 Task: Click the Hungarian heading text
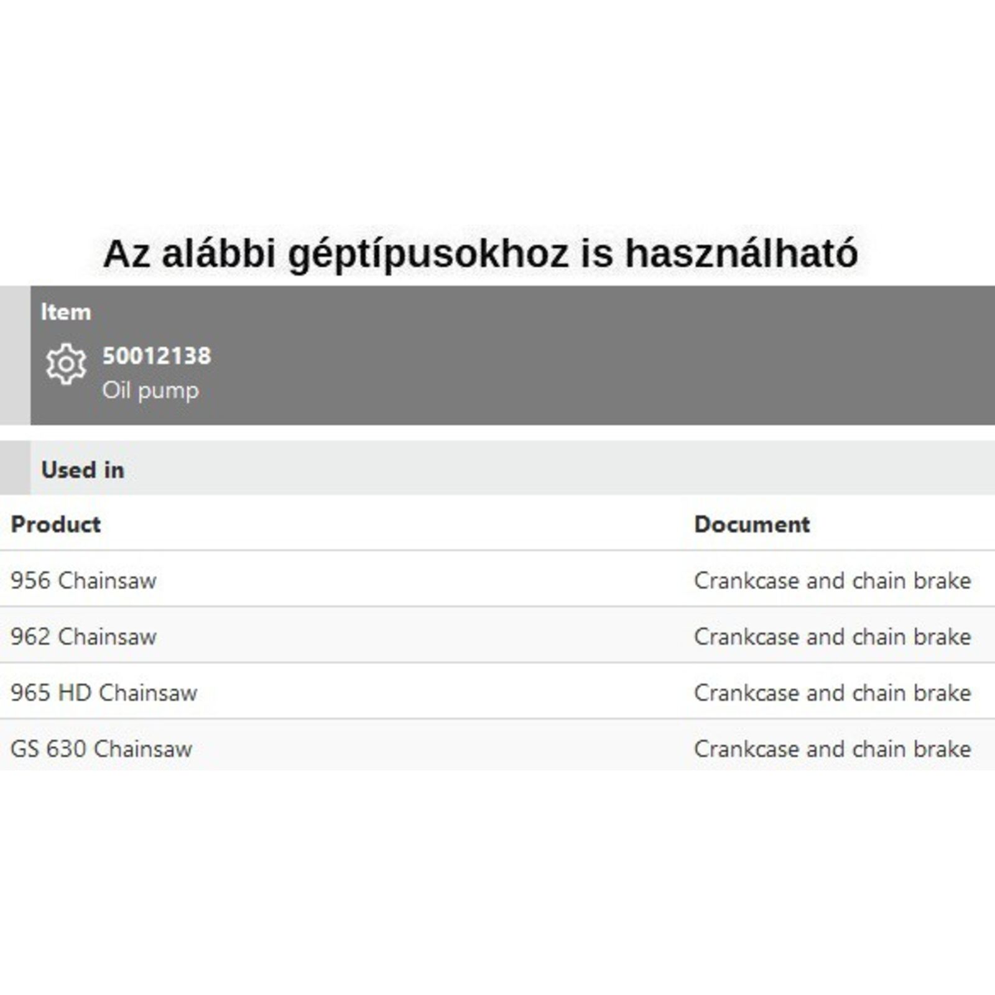coord(480,254)
